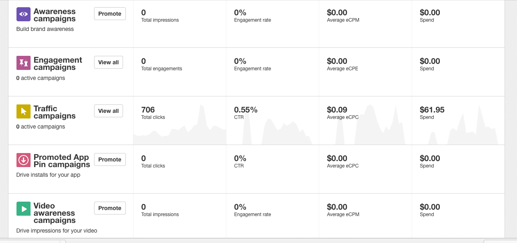Click the Traffic Total clicks chart
Image resolution: width=517 pixels, height=243 pixels.
tap(179, 129)
